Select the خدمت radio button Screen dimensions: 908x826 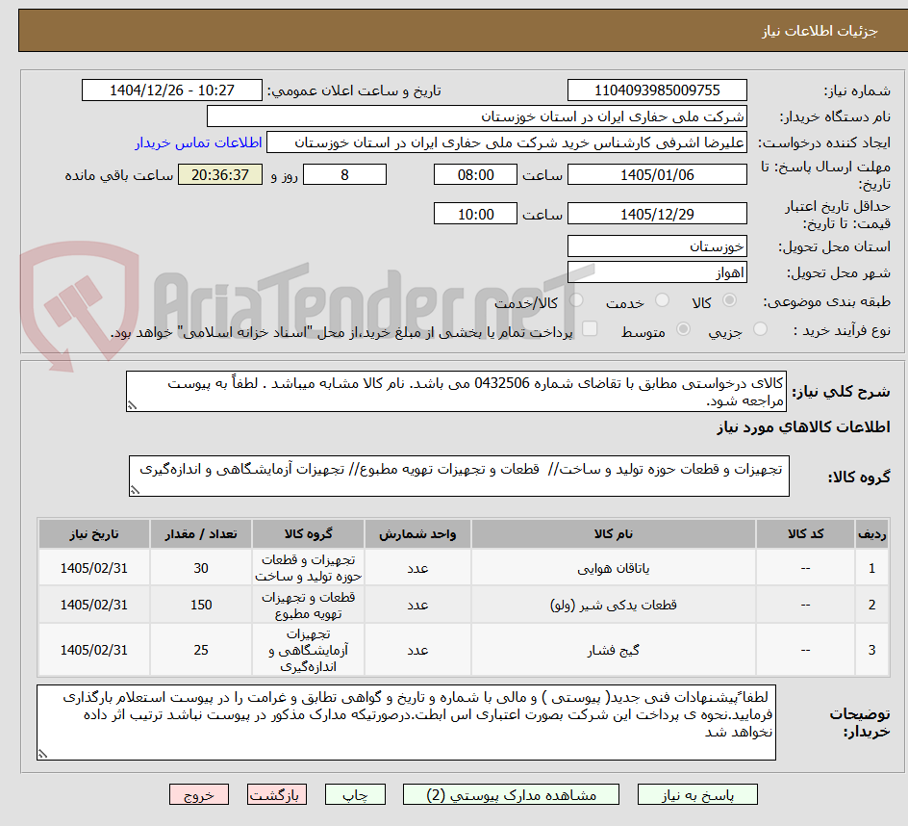tap(662, 300)
